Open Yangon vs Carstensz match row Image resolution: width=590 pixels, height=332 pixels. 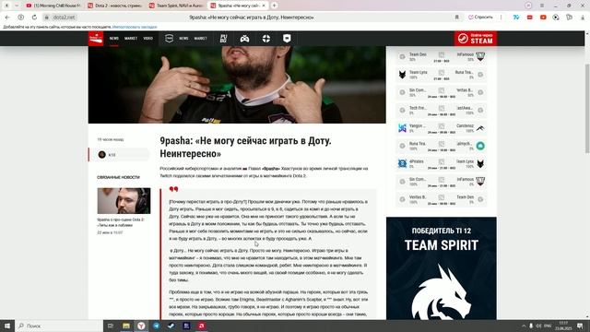click(x=442, y=128)
